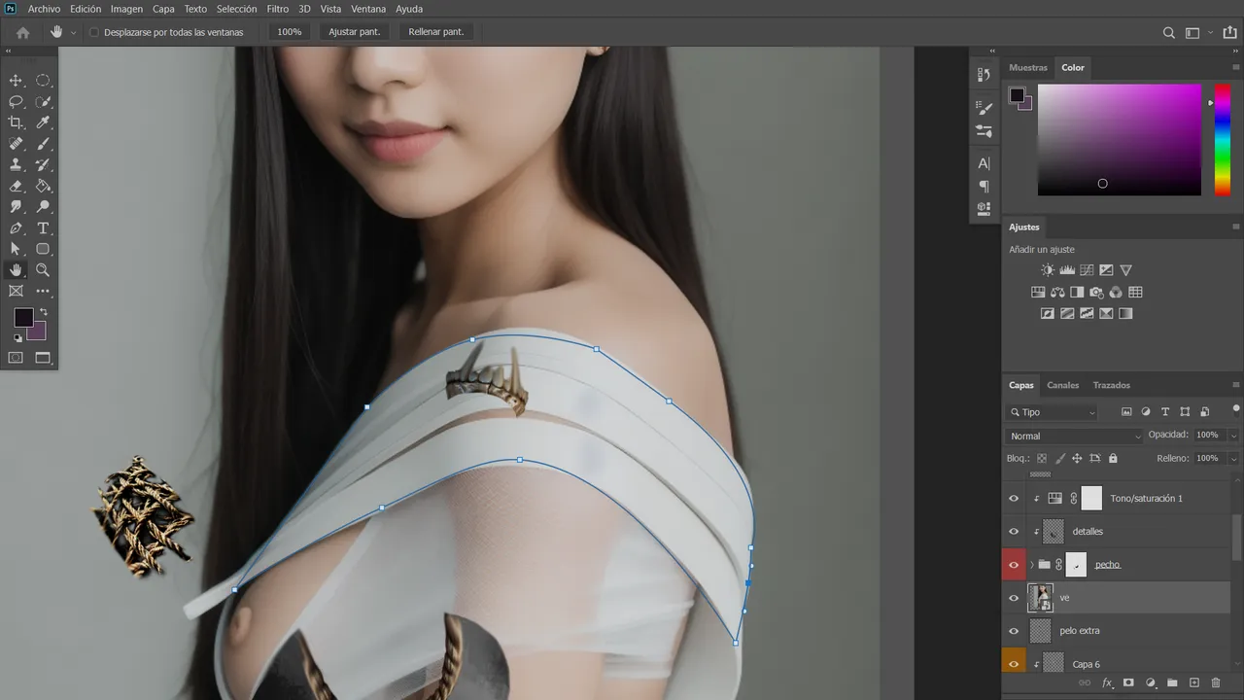
Task: Switch to the Muestras tab
Action: [1028, 68]
